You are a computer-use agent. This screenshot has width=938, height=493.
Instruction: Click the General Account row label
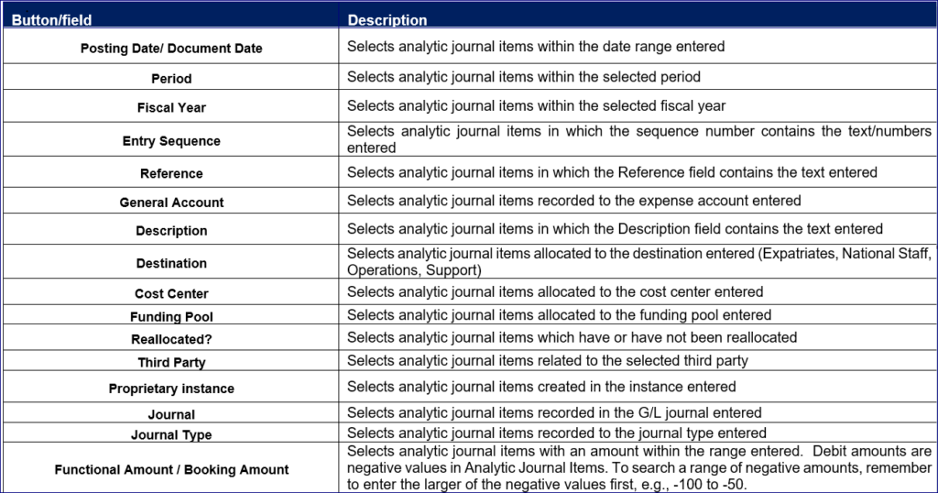[171, 203]
